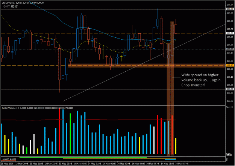This screenshot has height=166, width=235.
Task: Select the orange 129.30 price tag
Action: point(230,65)
